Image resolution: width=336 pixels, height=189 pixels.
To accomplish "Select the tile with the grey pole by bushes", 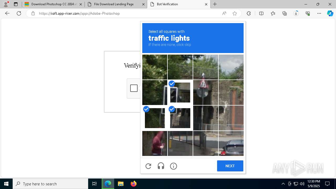I will point(155,92).
